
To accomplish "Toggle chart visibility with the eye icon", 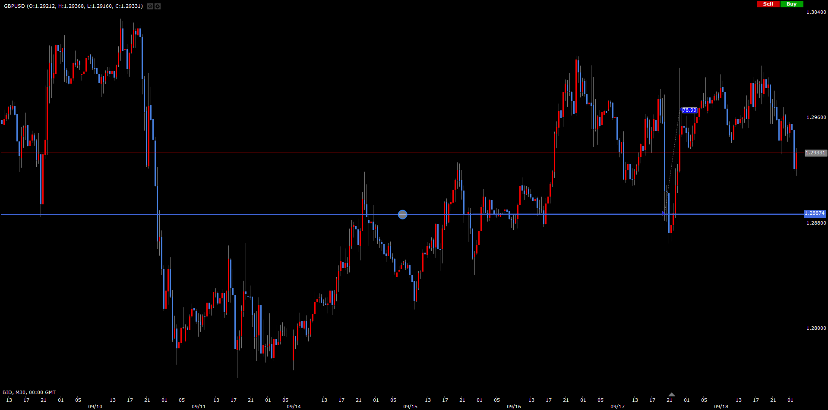I will pyautogui.click(x=150, y=6).
